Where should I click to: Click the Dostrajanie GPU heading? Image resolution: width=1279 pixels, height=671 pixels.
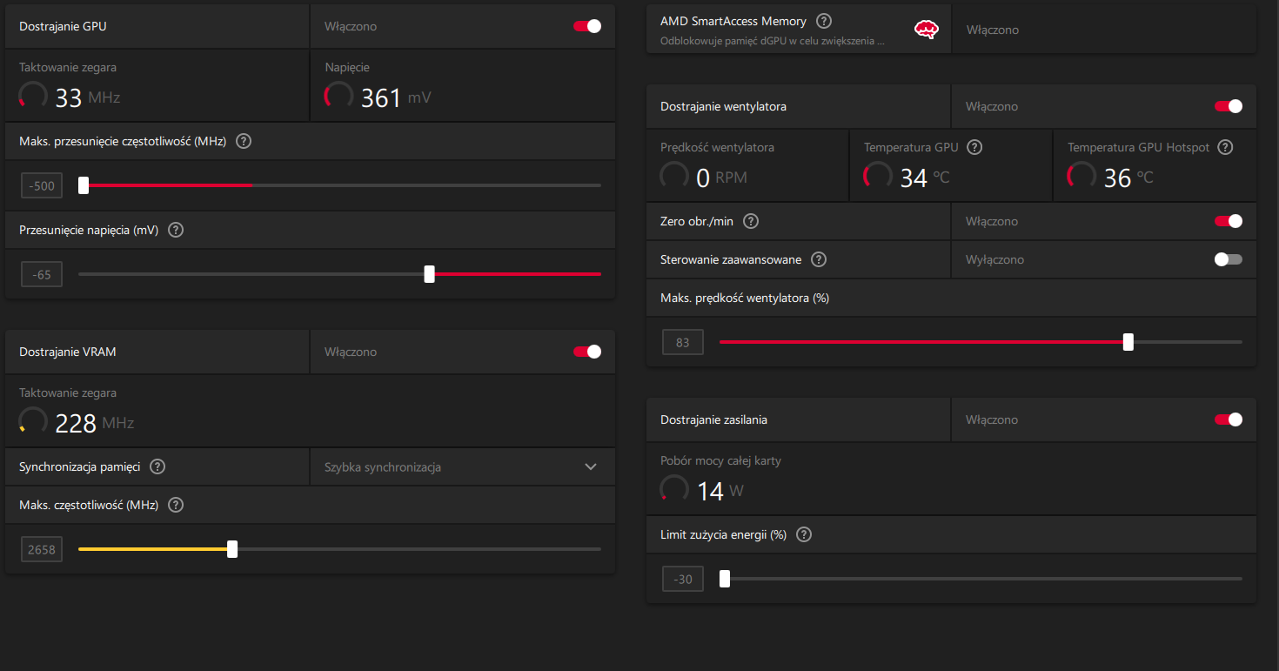pos(64,26)
